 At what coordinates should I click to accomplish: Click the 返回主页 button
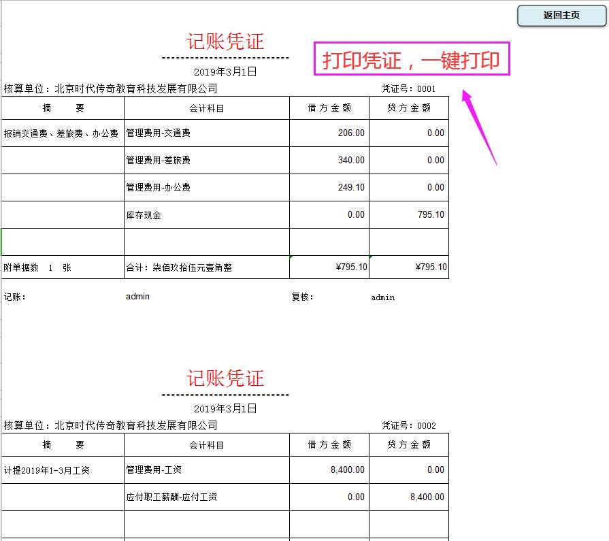[x=560, y=16]
